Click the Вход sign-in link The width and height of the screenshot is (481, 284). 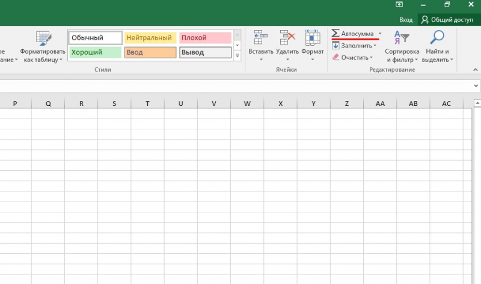406,20
